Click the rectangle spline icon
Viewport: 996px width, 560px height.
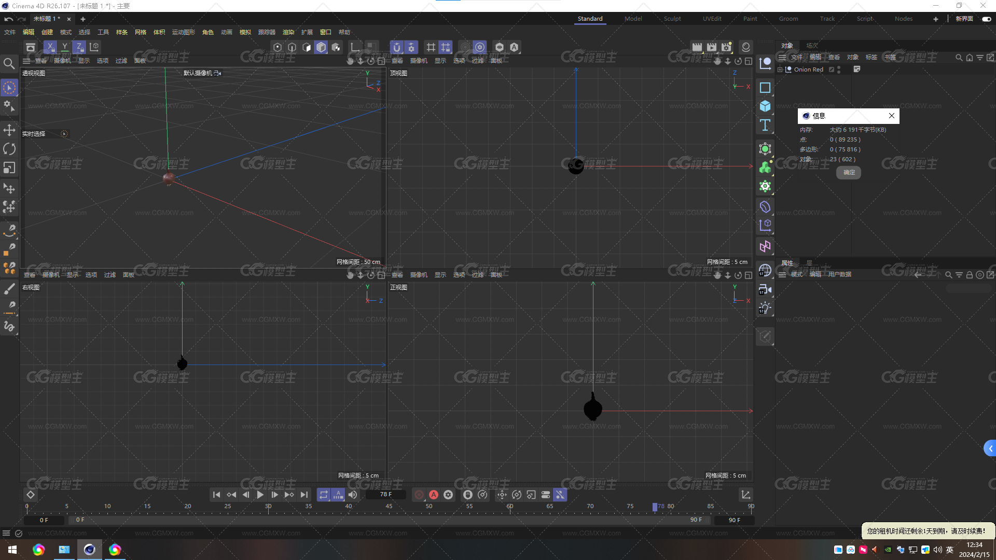[x=765, y=88]
